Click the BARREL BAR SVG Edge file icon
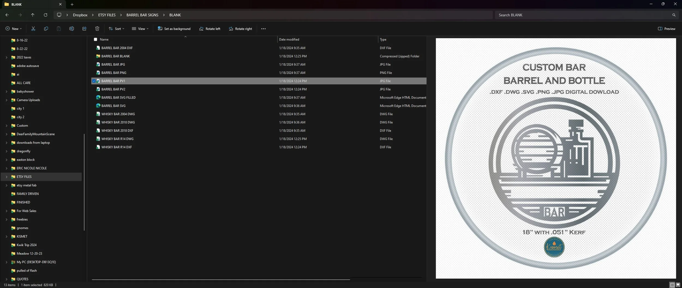This screenshot has width=682, height=288. [x=98, y=106]
